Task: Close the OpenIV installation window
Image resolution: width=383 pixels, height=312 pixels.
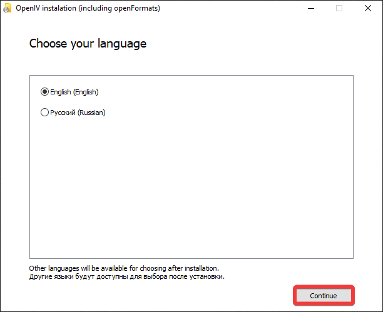Action: click(368, 8)
